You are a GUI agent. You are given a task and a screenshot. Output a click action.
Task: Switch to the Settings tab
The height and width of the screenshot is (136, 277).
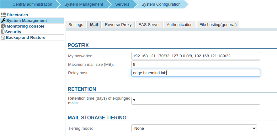(76, 24)
